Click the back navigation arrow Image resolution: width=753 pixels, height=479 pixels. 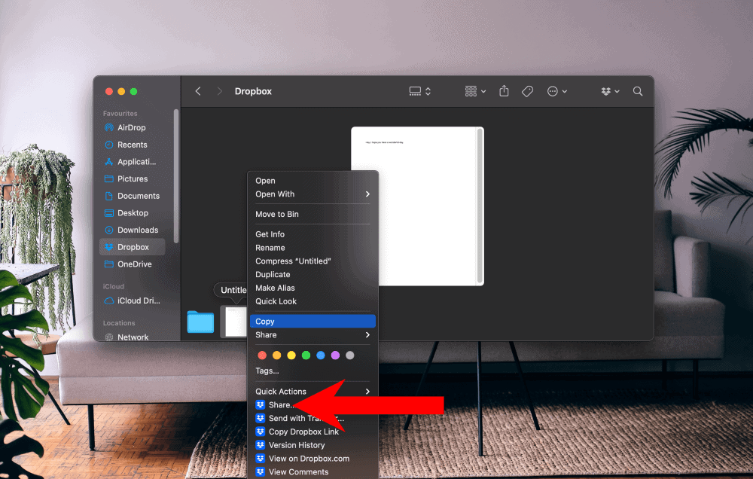tap(197, 90)
